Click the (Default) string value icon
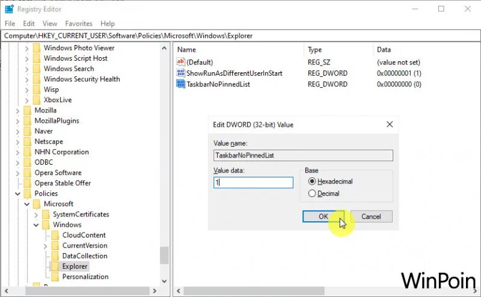481x297 pixels. tap(181, 62)
